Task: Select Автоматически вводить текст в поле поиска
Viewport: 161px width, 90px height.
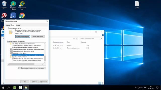Action: [13, 45]
